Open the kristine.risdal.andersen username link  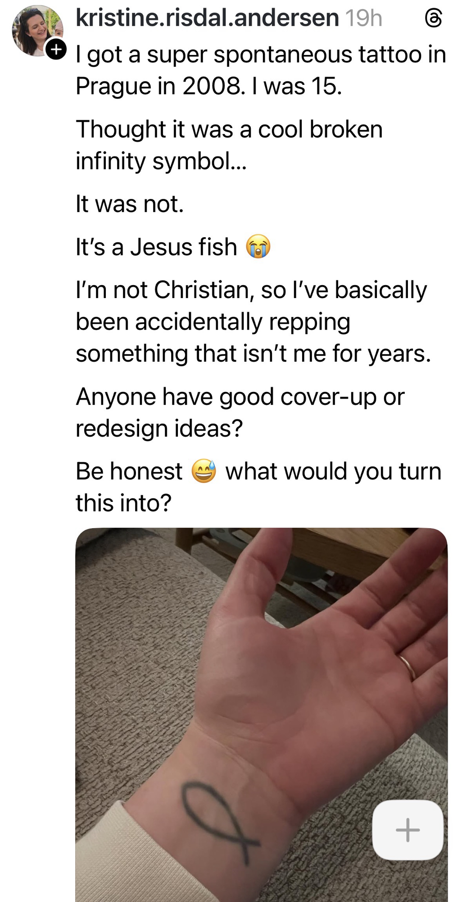207,18
